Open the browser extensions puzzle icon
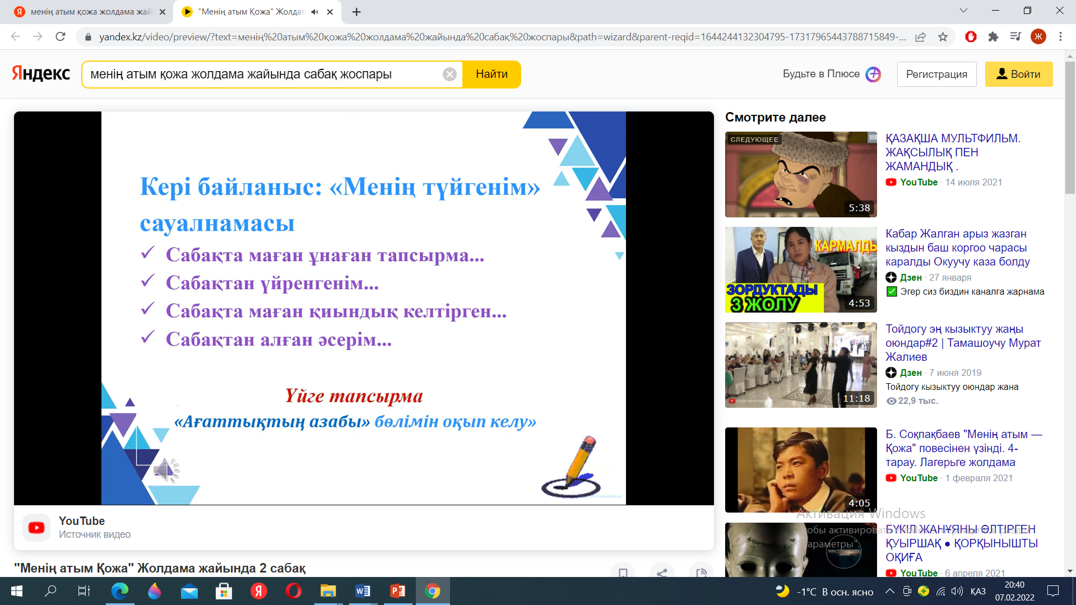 tap(993, 37)
